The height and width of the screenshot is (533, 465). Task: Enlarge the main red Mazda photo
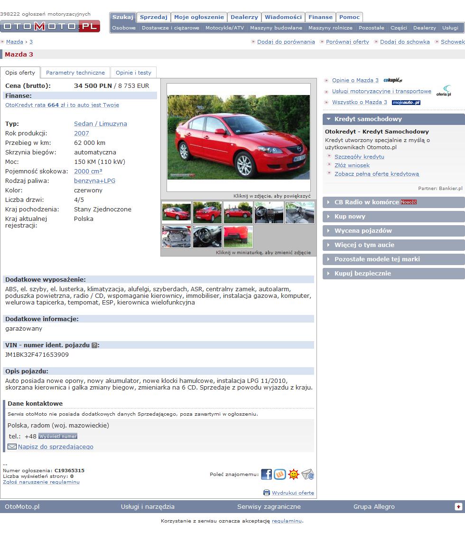(x=239, y=137)
